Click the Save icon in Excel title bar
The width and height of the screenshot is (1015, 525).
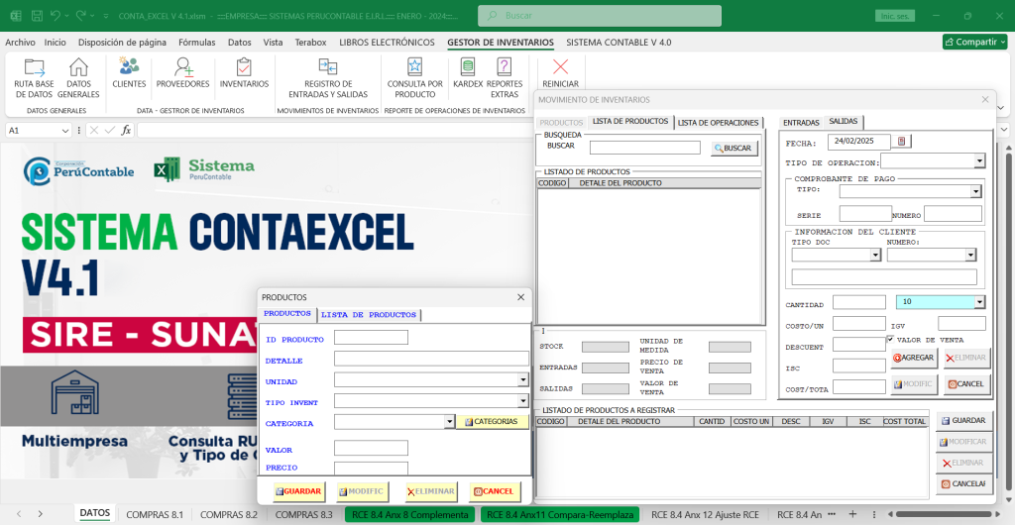pos(38,16)
